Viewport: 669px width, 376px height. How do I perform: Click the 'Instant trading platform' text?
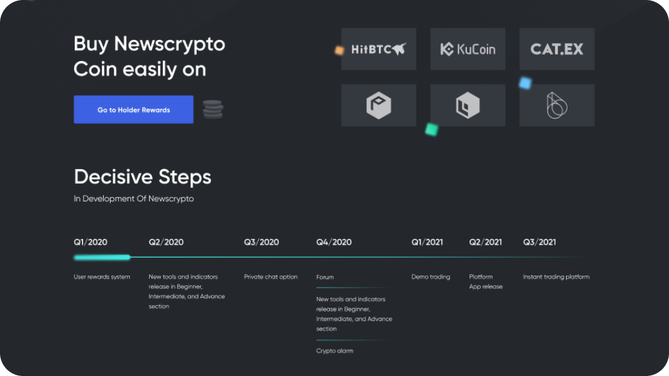556,276
